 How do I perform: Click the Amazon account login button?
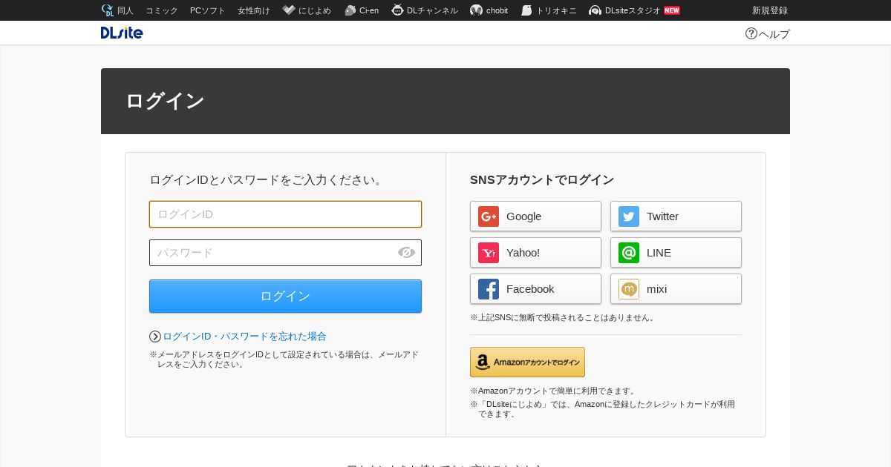click(527, 362)
